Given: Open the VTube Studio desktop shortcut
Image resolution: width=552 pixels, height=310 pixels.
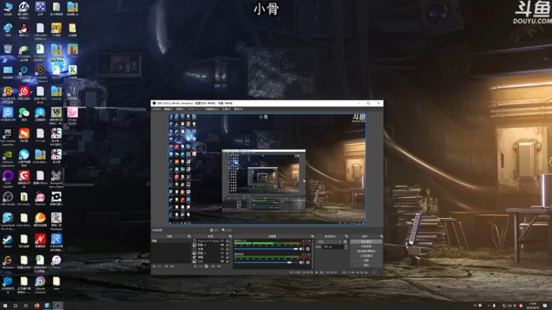Looking at the screenshot, I should (x=72, y=115).
